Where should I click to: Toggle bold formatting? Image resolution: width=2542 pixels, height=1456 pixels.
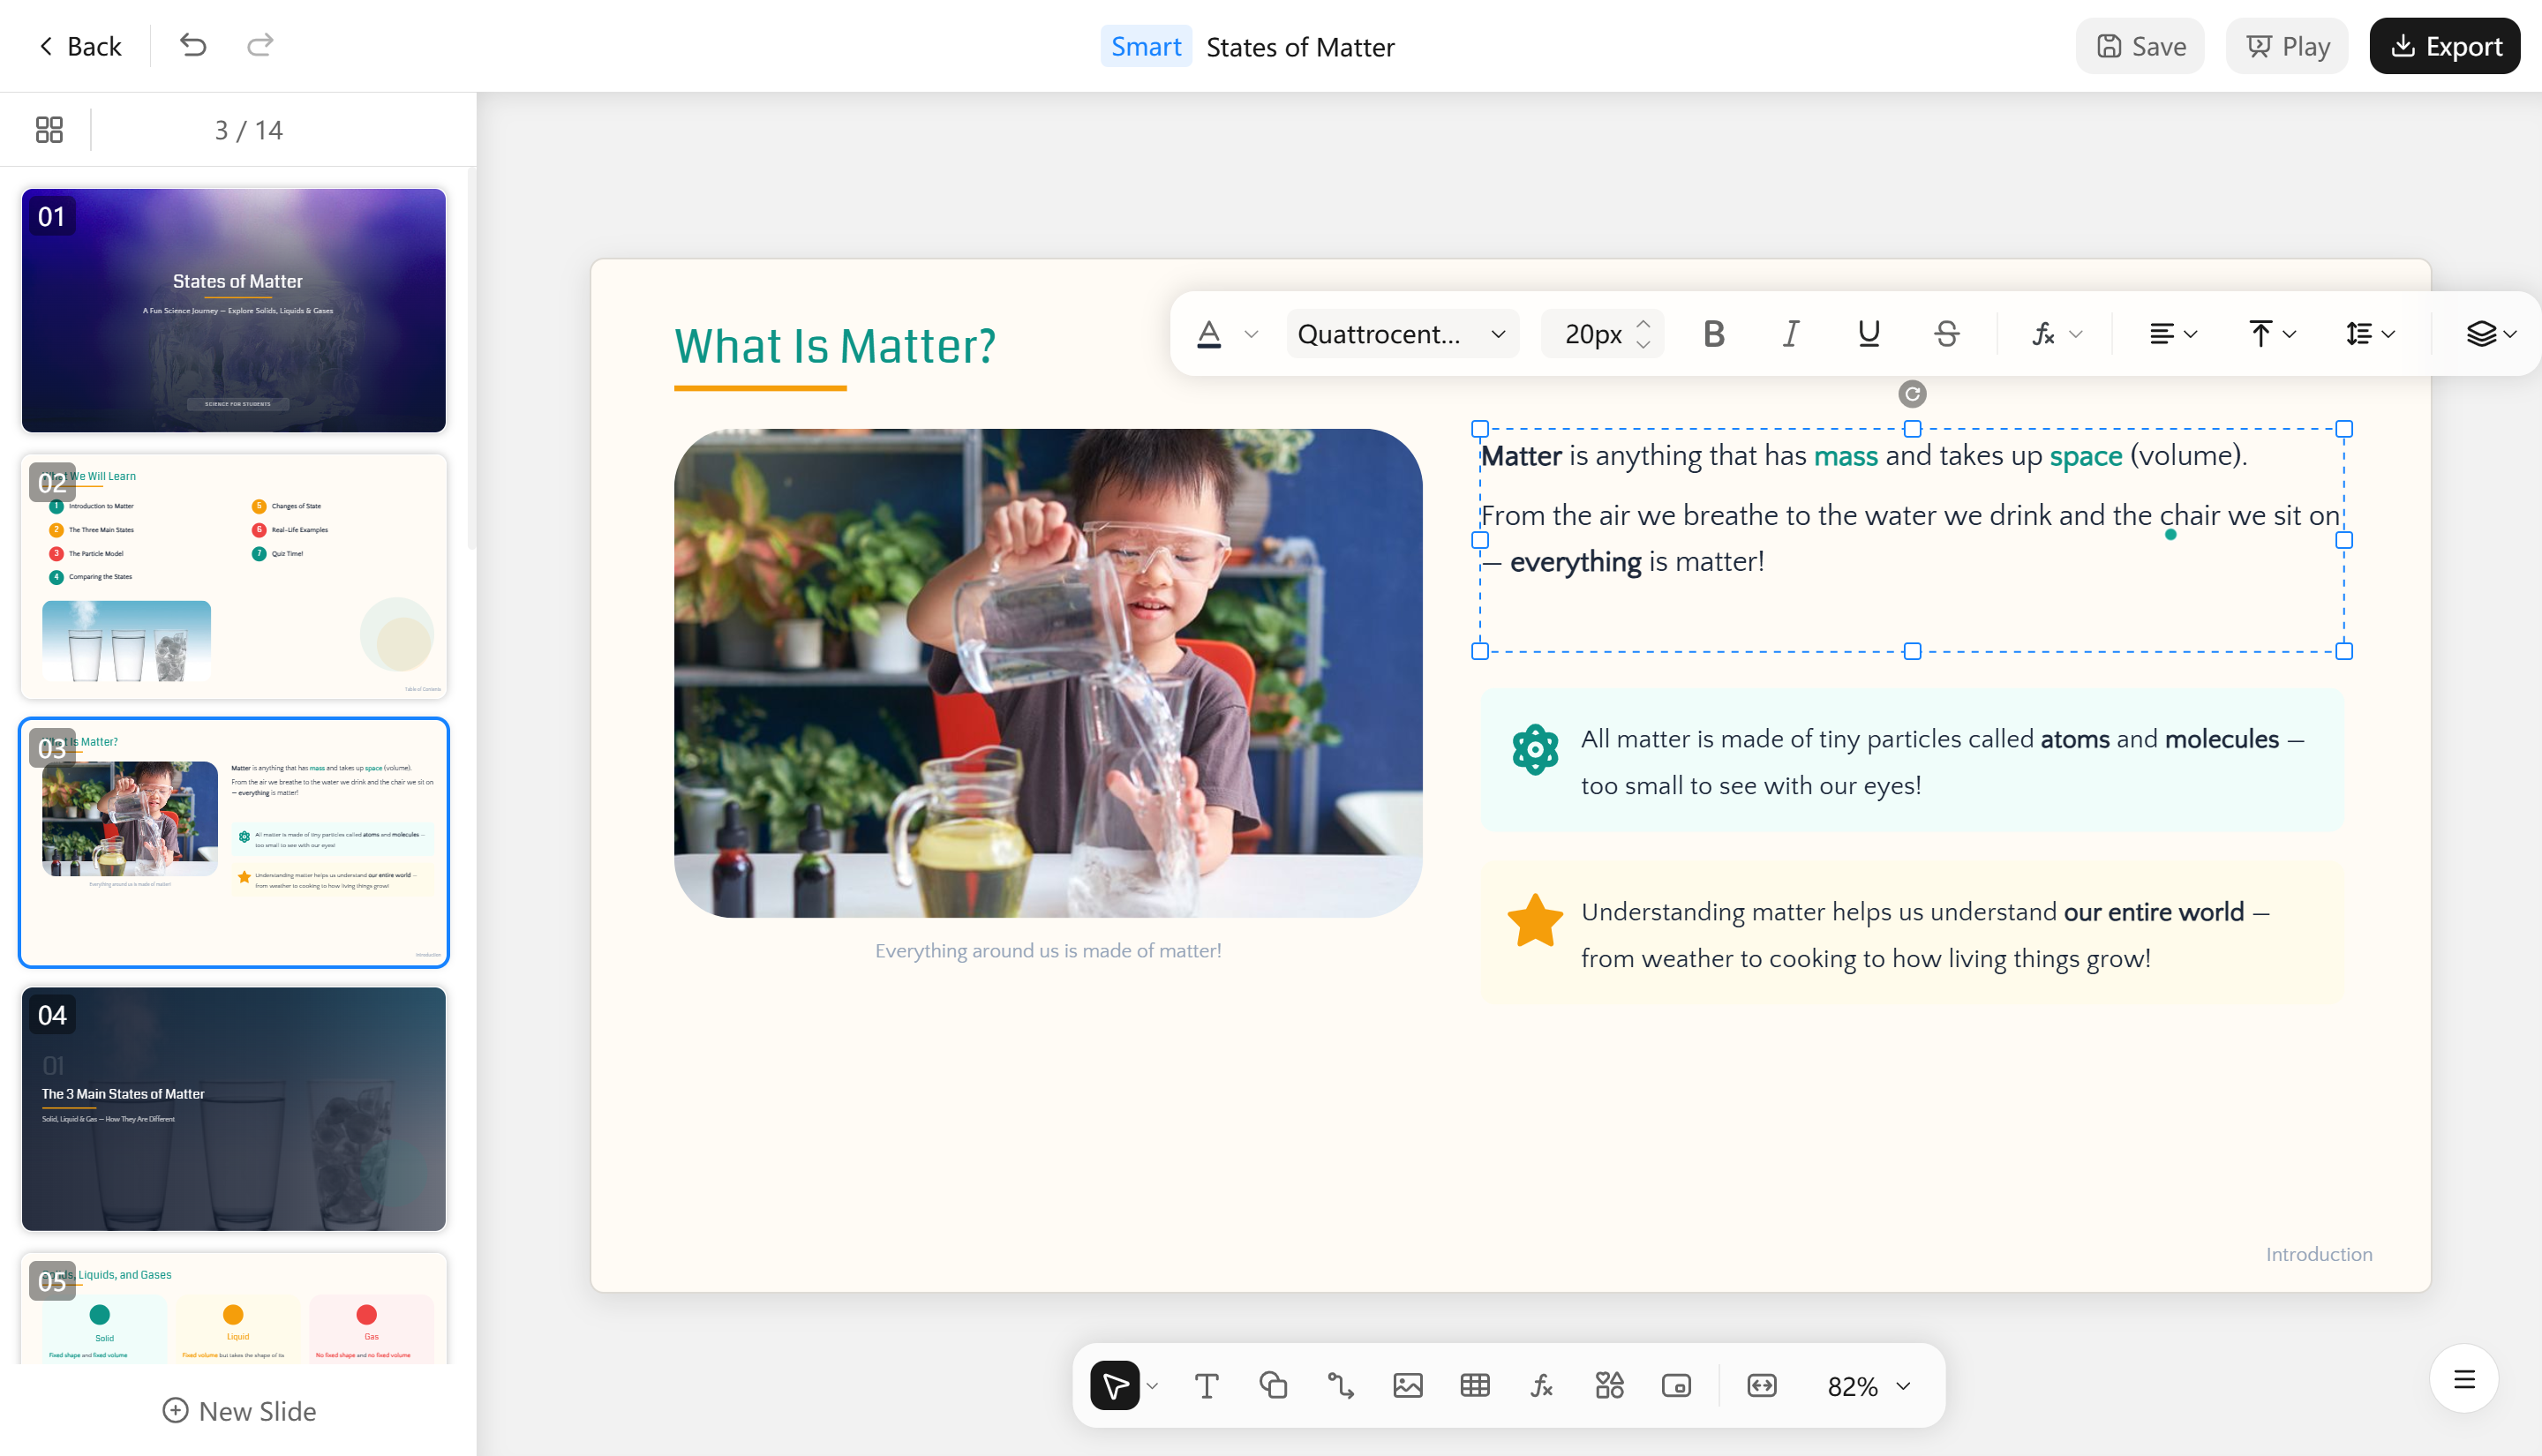(1714, 334)
